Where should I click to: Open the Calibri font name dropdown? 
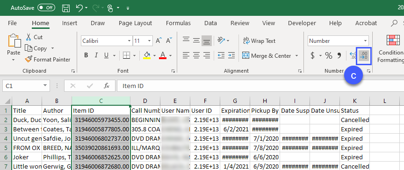pos(130,41)
